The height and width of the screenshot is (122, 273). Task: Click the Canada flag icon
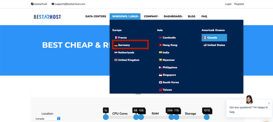pyautogui.click(x=205, y=38)
